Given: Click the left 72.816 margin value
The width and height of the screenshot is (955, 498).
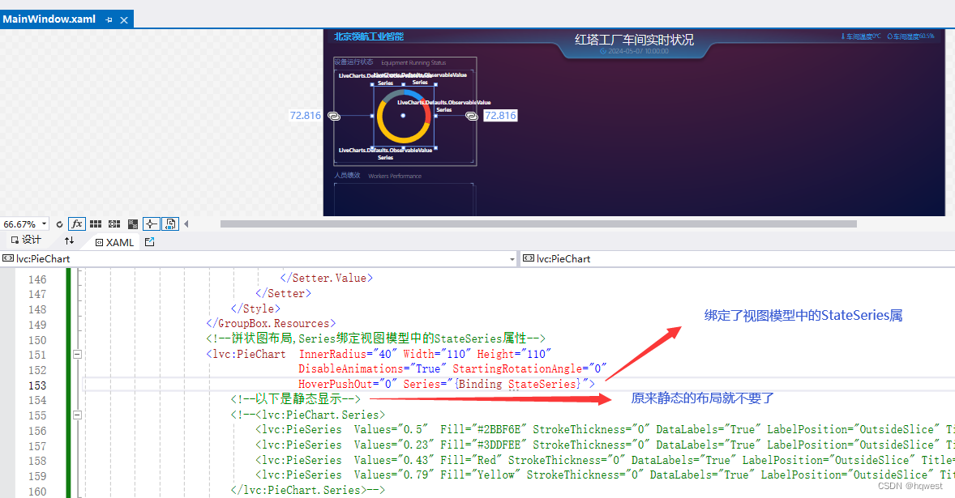Looking at the screenshot, I should [305, 116].
